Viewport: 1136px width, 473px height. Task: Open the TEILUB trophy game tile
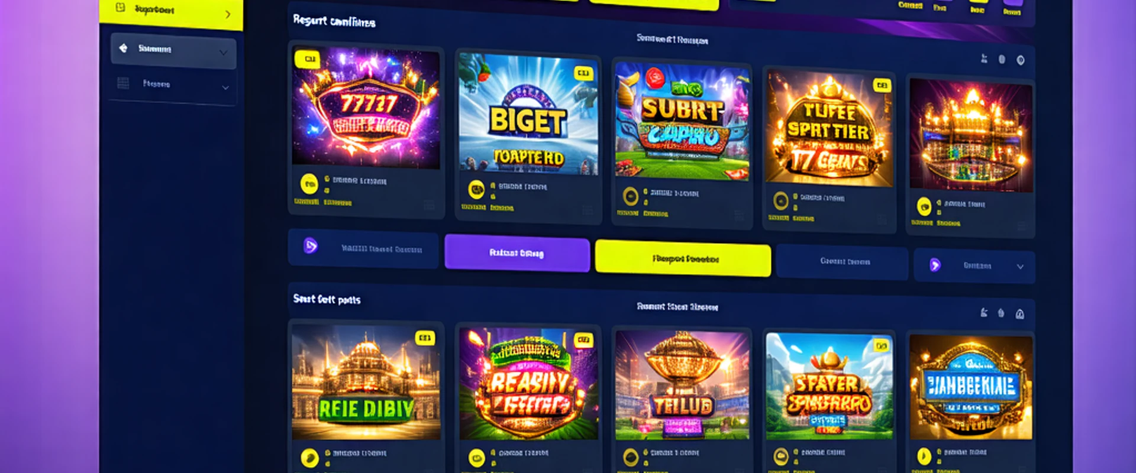tap(682, 385)
